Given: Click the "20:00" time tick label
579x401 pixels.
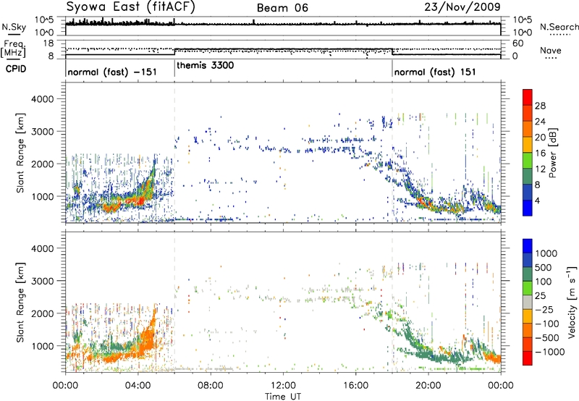Looking at the screenshot, I should pos(428,386).
